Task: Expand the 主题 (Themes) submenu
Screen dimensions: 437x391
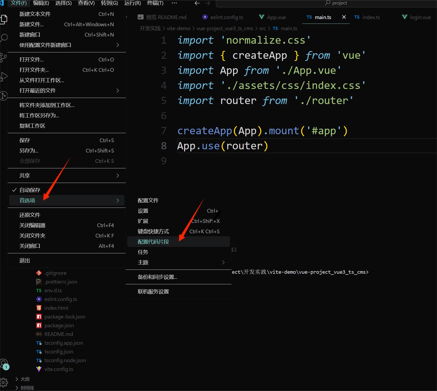Action: click(143, 262)
